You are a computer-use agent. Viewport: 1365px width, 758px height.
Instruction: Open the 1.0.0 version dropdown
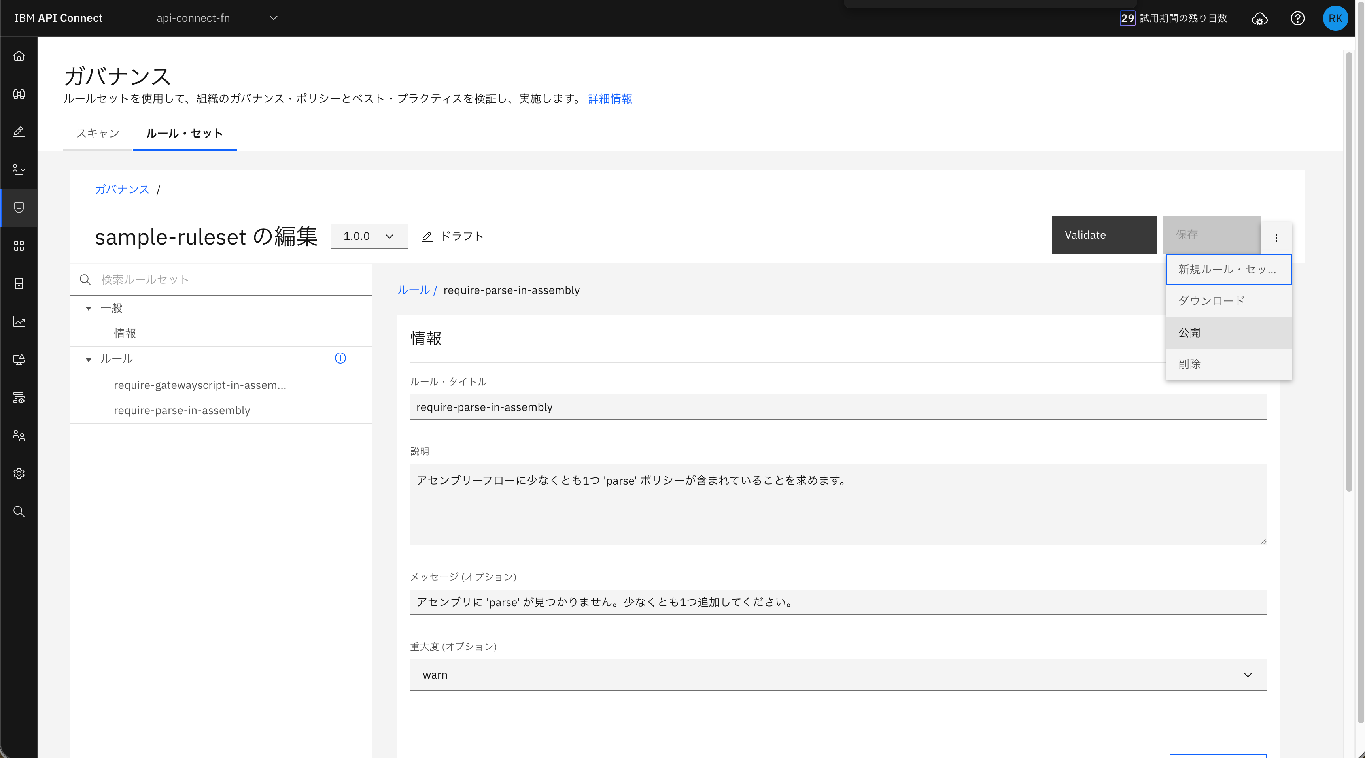coord(369,236)
